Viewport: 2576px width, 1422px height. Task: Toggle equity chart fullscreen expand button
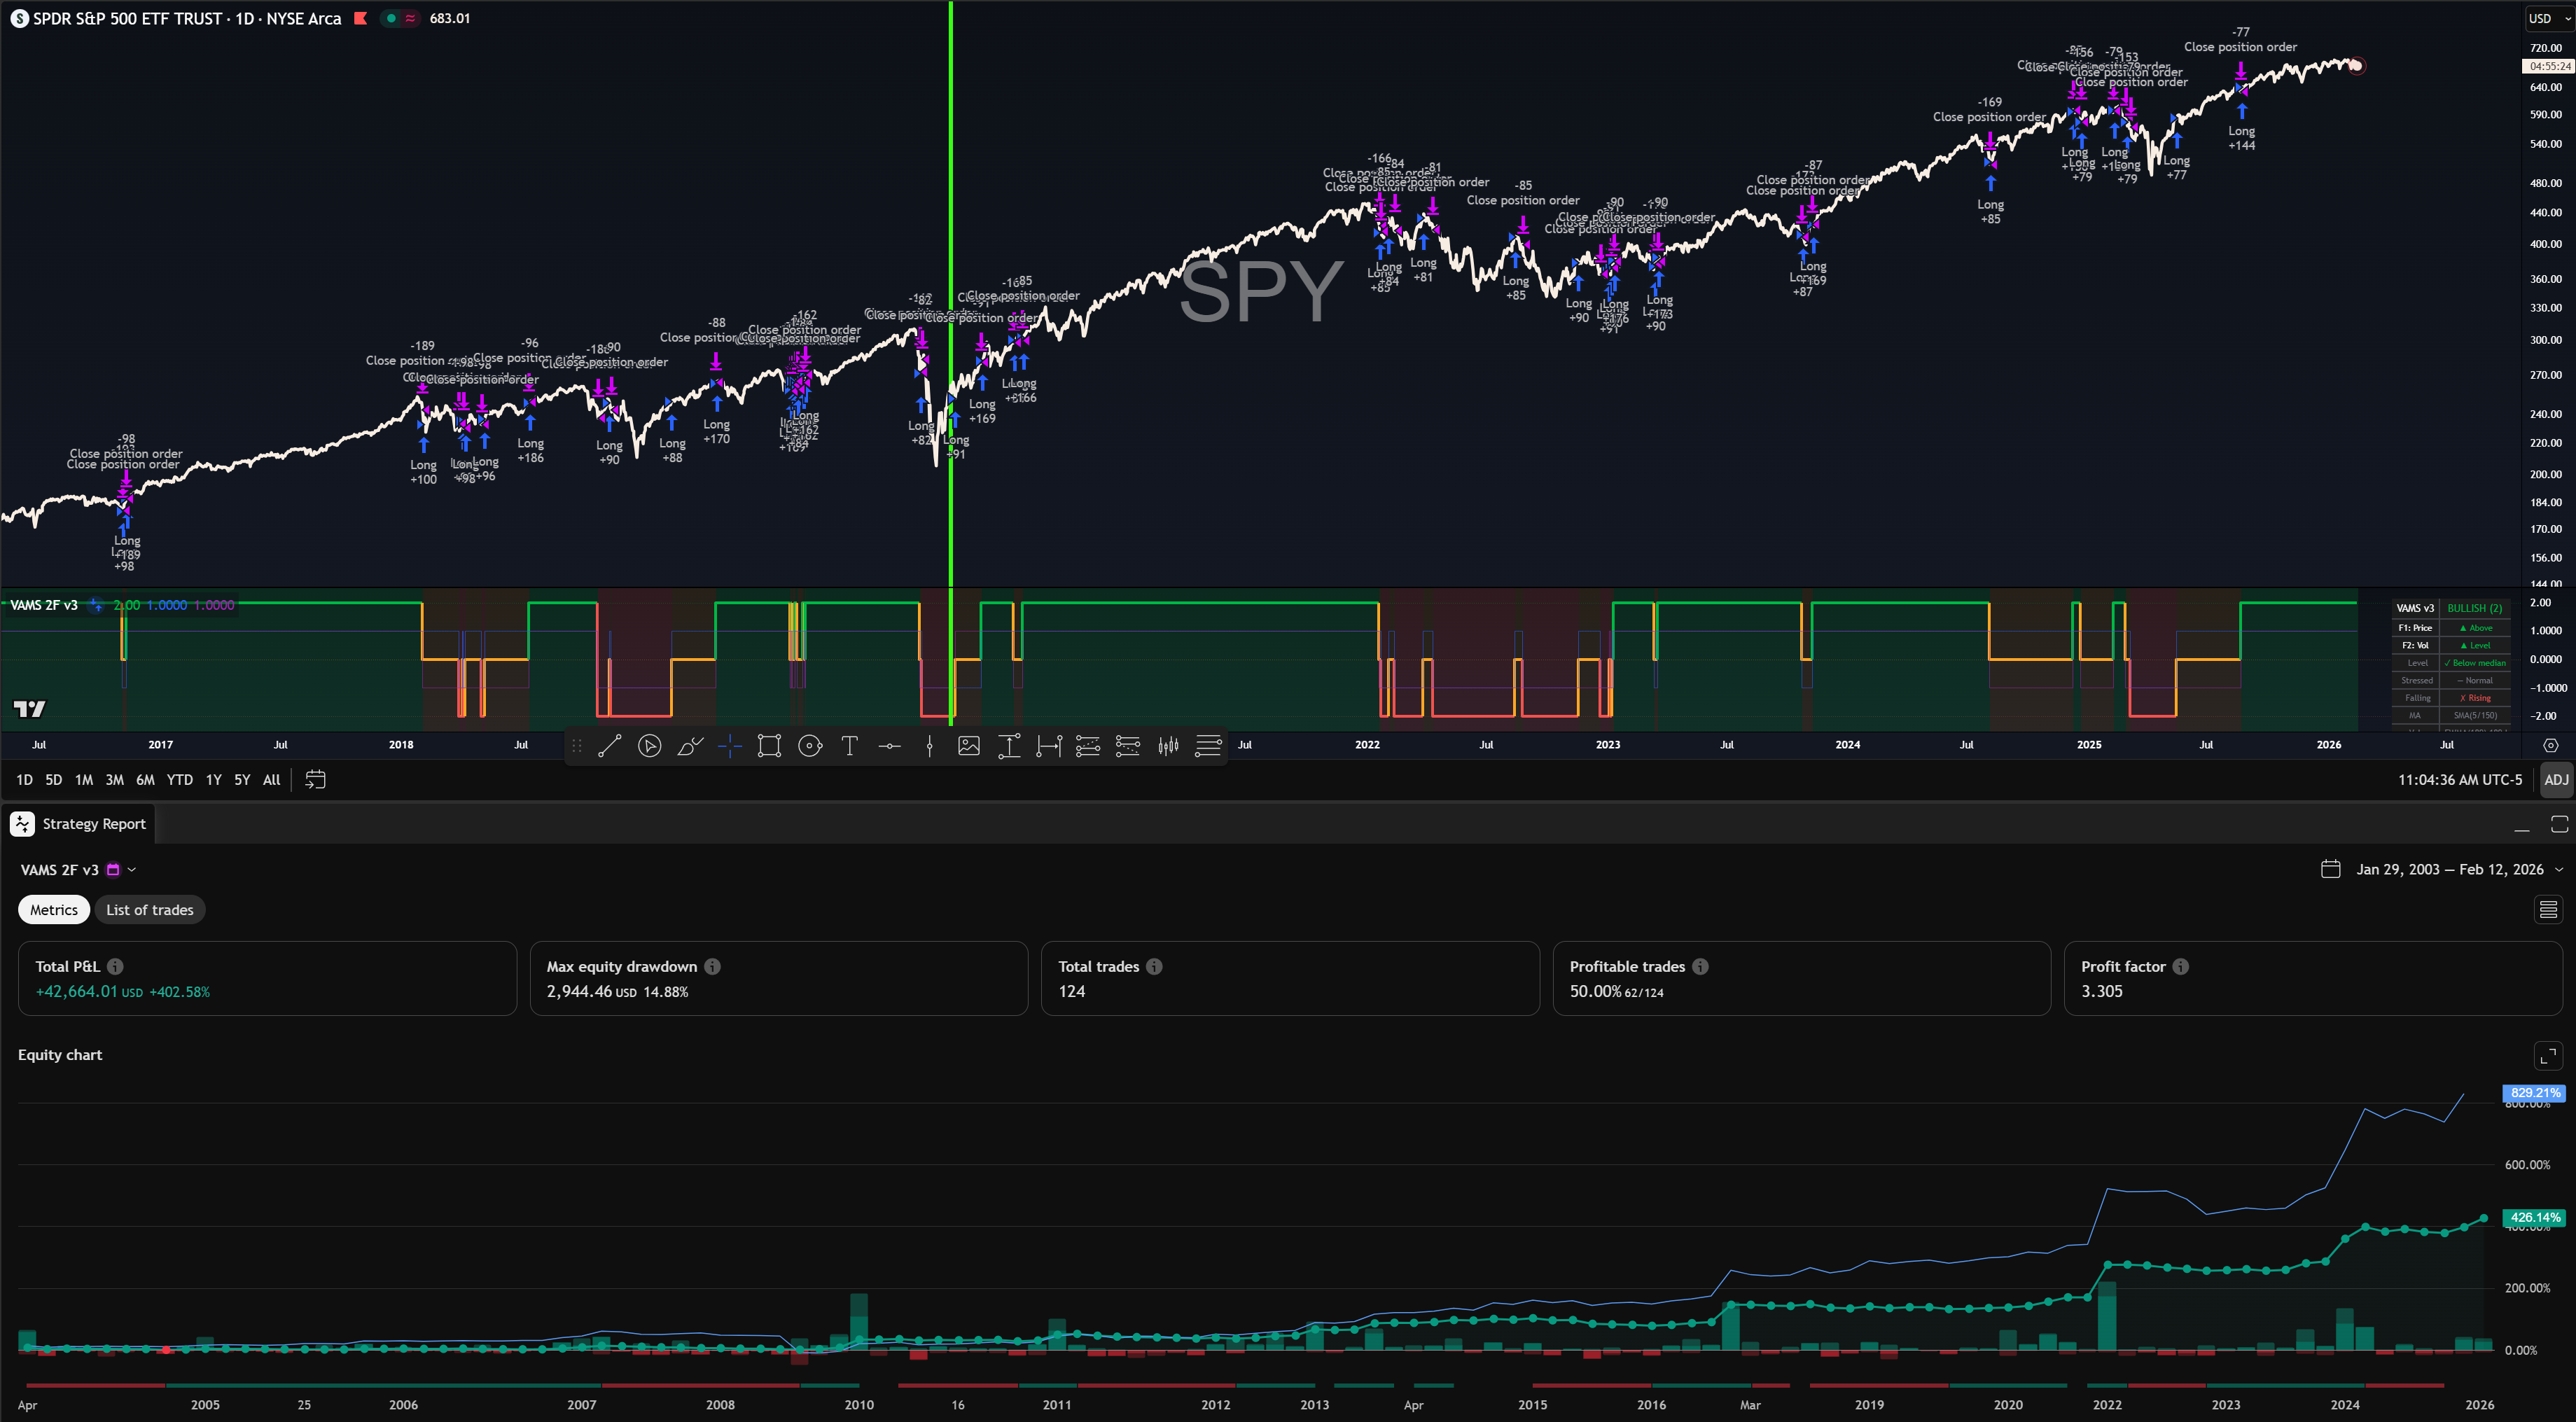(2548, 1055)
